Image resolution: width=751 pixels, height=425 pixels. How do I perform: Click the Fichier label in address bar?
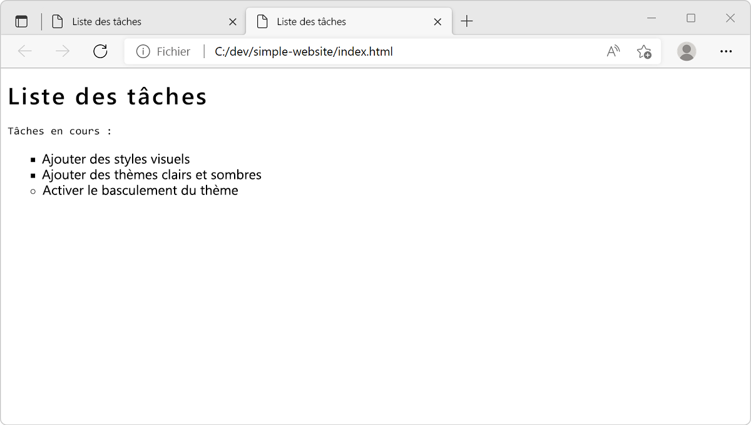(173, 51)
